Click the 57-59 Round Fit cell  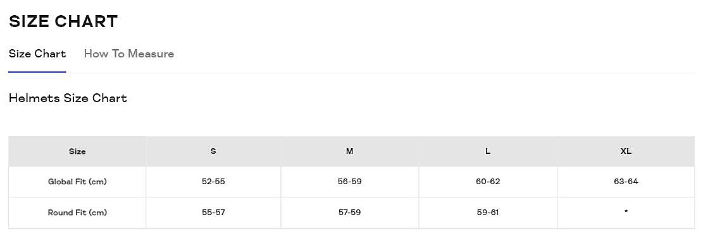coord(350,213)
